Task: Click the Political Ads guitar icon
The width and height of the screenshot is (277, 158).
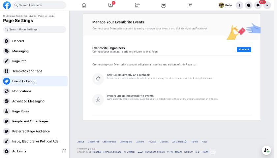Action: pos(7,141)
